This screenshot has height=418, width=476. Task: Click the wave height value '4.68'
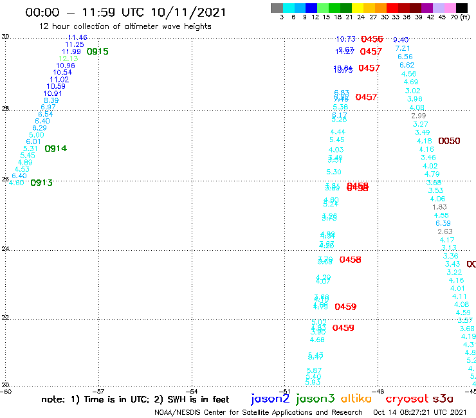pyautogui.click(x=317, y=340)
